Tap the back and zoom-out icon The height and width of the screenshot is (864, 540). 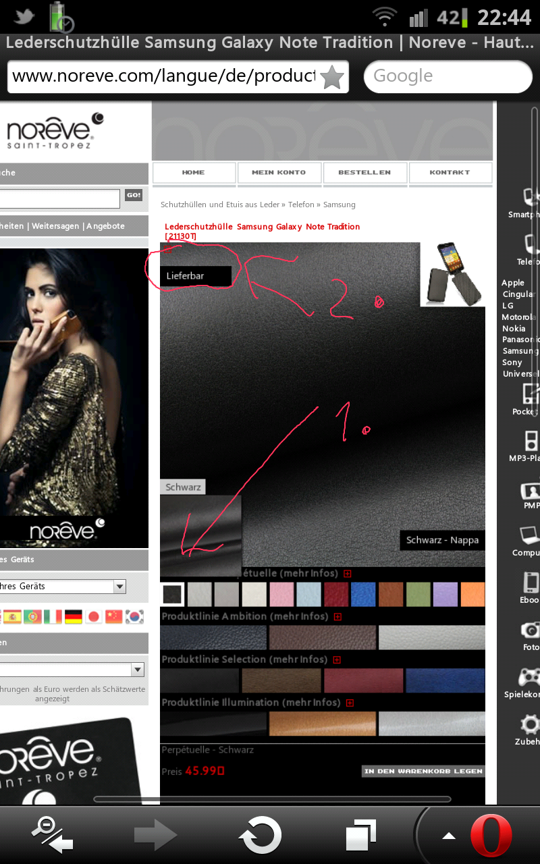[x=51, y=834]
